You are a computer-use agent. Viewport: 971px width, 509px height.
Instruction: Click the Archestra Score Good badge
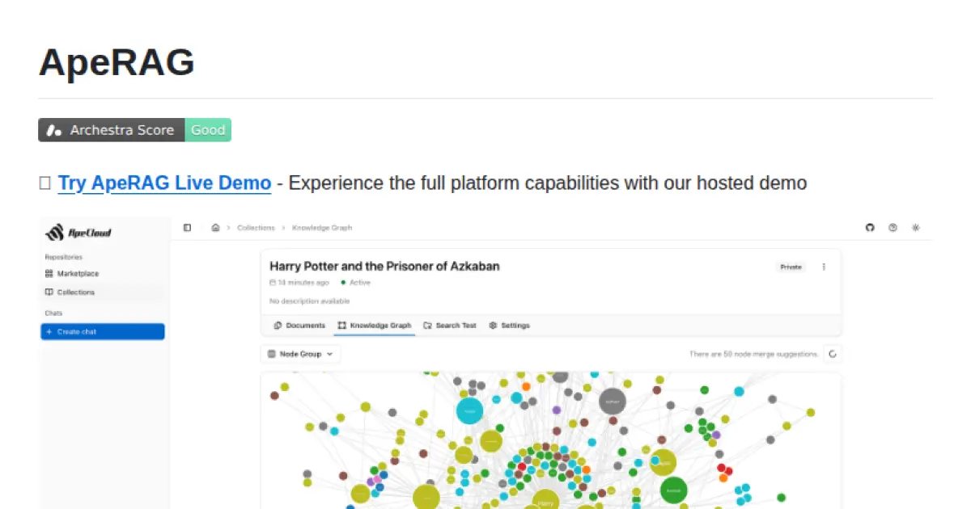coord(134,130)
